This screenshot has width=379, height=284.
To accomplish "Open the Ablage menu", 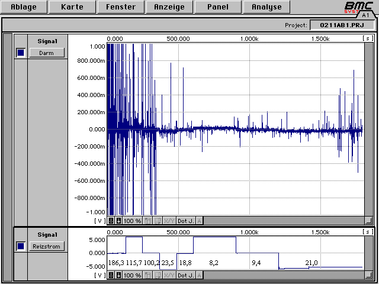I will pyautogui.click(x=23, y=7).
